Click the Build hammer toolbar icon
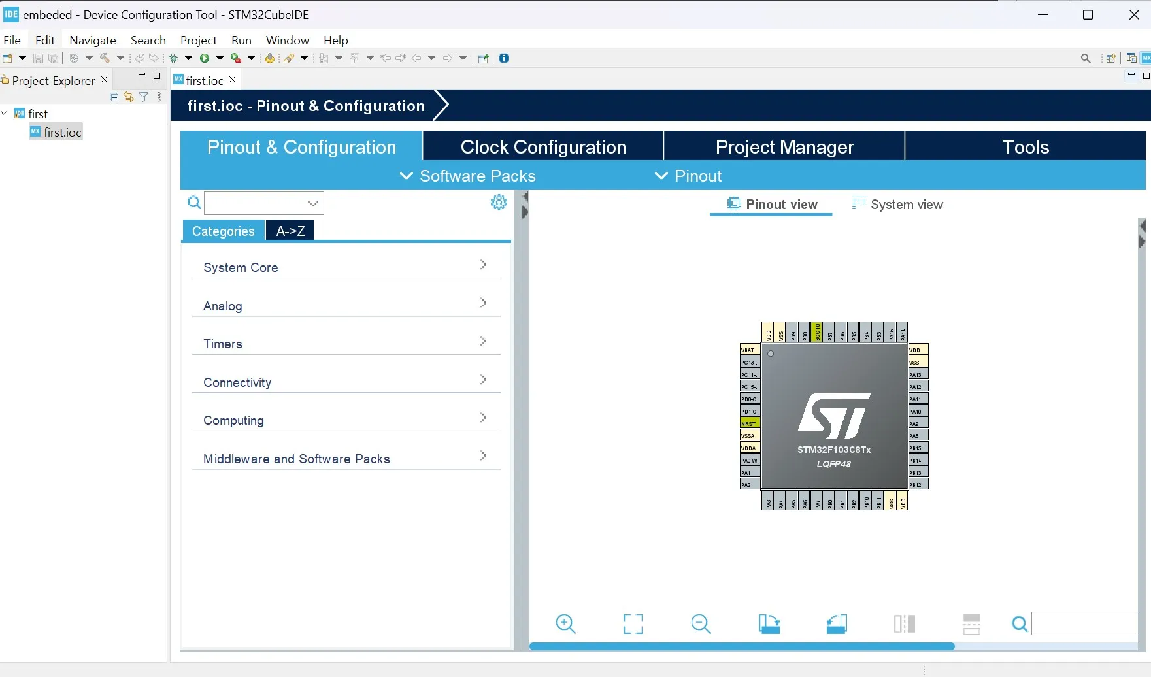 pyautogui.click(x=105, y=58)
